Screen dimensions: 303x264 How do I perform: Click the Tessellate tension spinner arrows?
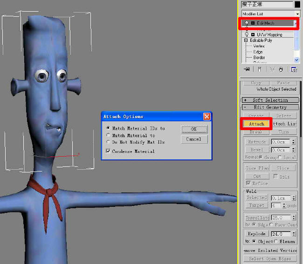coord(294,218)
